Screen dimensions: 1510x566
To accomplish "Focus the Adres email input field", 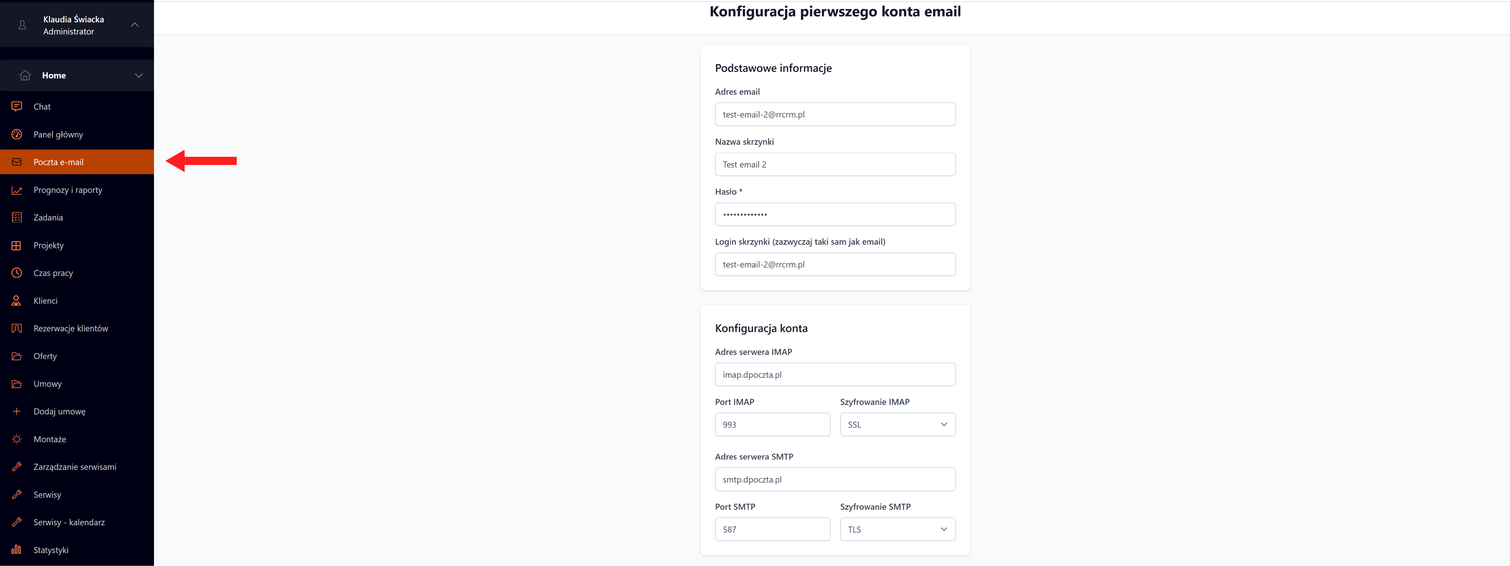I will pos(835,114).
